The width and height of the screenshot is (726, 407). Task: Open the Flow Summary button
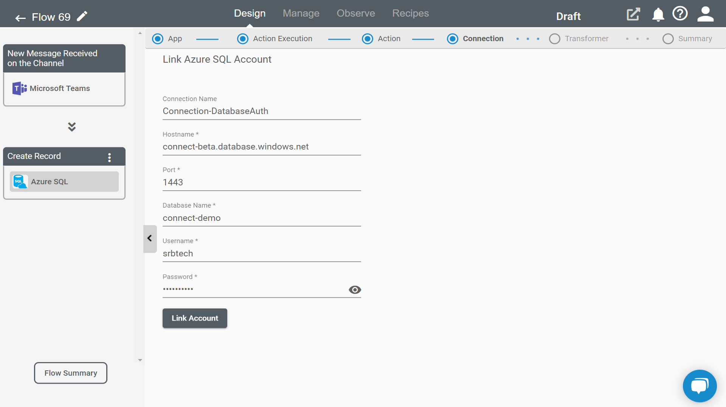(71, 373)
